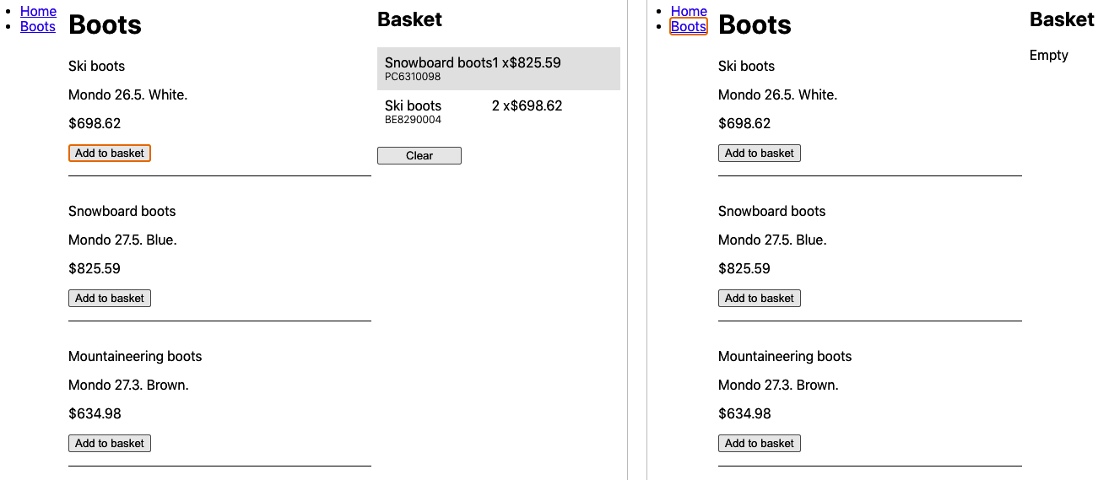Click the Empty basket text
This screenshot has height=480, width=1098.
point(1048,55)
